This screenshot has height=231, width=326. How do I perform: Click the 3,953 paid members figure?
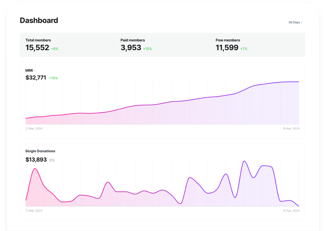tap(131, 48)
